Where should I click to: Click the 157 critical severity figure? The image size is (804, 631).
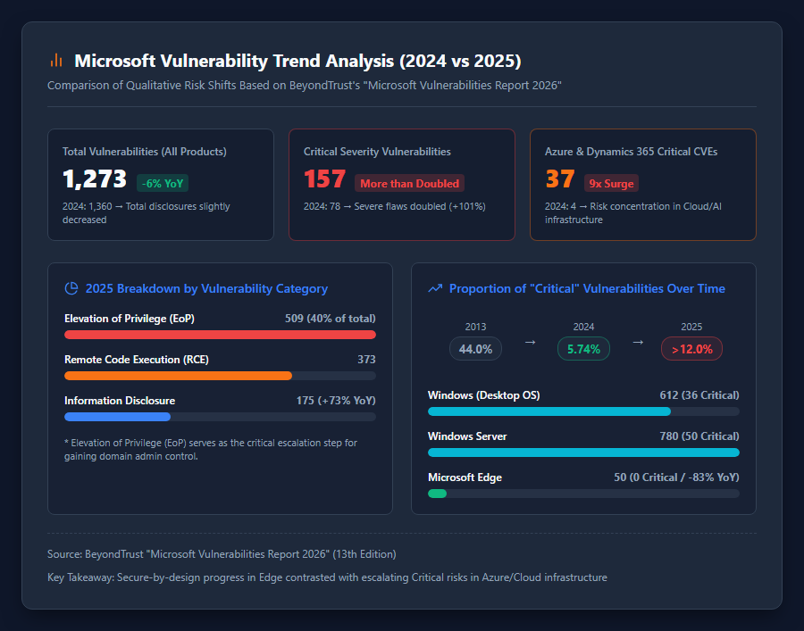click(x=324, y=179)
